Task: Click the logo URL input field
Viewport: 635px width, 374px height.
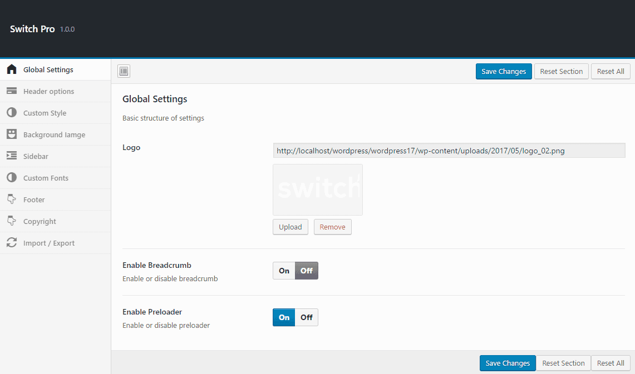Action: [449, 151]
